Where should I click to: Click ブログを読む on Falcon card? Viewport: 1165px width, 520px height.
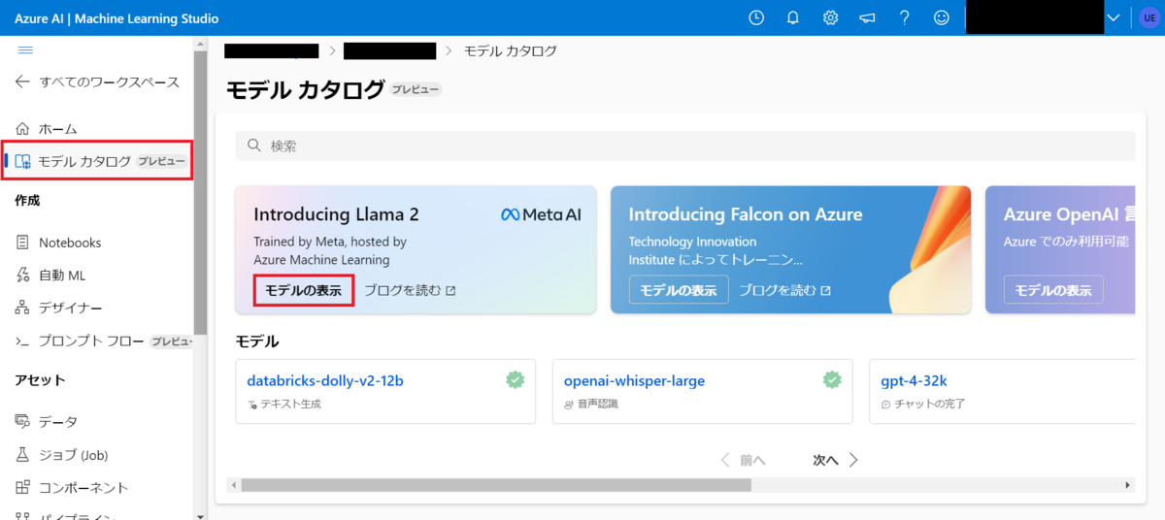tap(784, 290)
